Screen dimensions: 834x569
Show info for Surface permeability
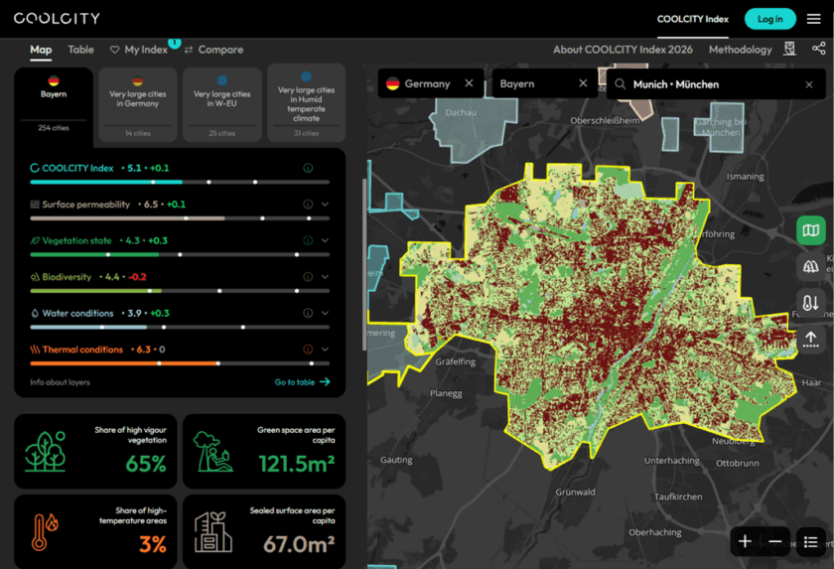click(308, 205)
